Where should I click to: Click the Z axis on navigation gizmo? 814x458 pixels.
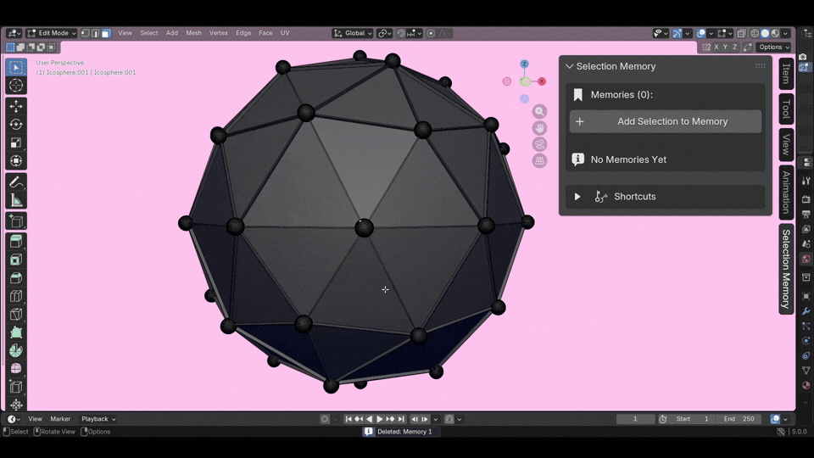tap(524, 64)
